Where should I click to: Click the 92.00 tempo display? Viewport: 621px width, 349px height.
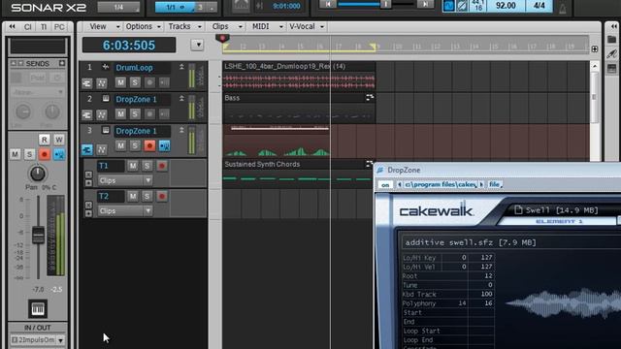[x=506, y=6]
